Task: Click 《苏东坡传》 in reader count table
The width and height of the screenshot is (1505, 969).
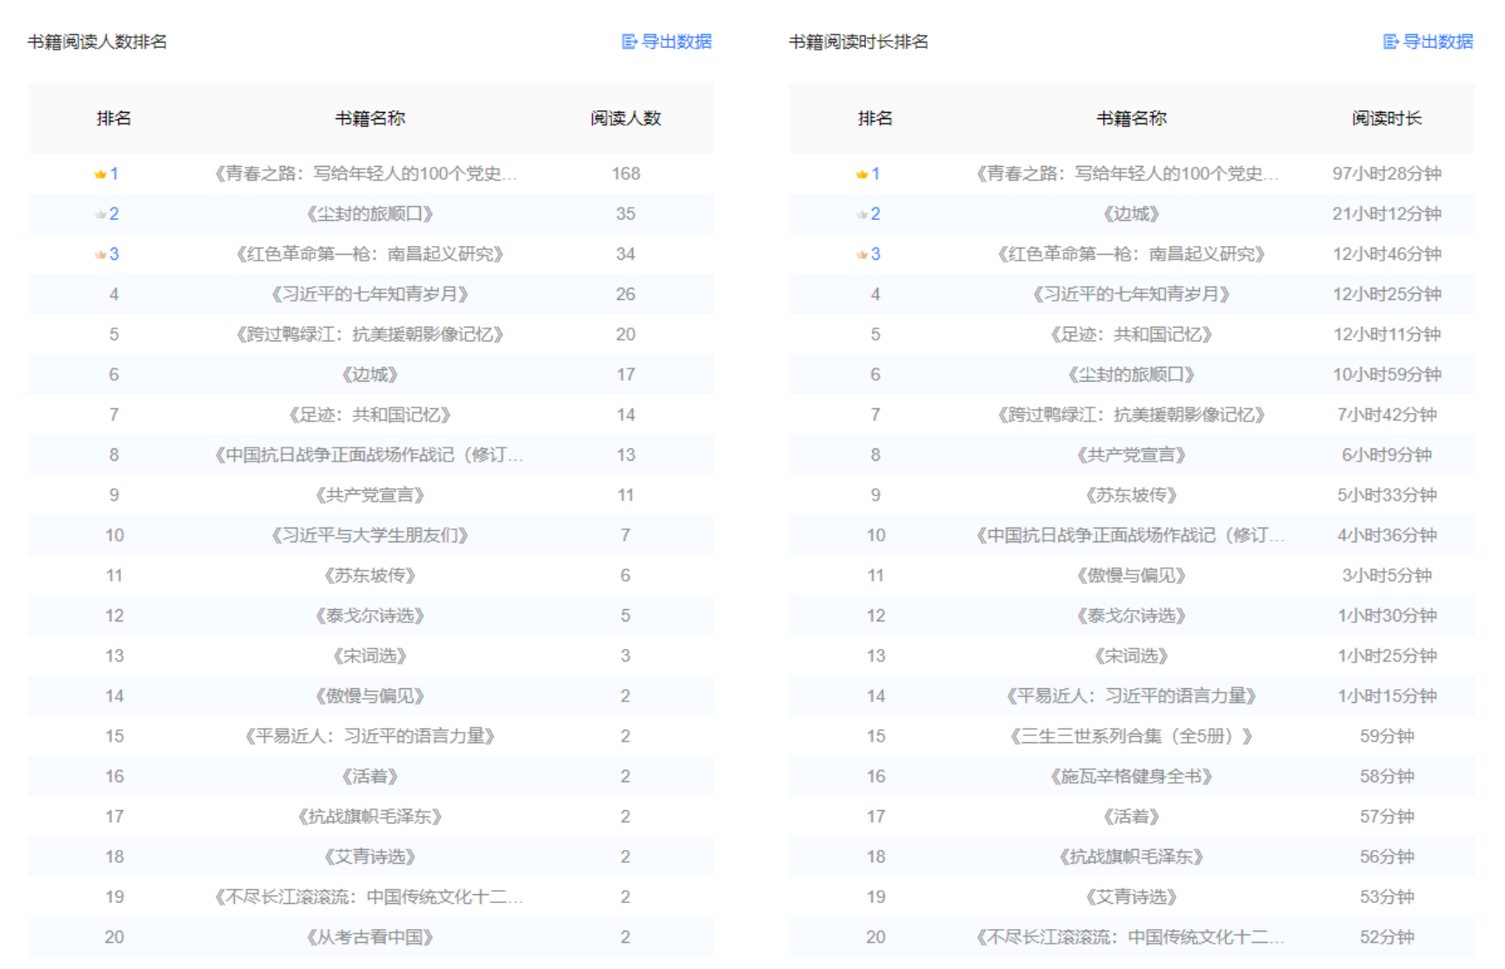Action: click(x=370, y=575)
